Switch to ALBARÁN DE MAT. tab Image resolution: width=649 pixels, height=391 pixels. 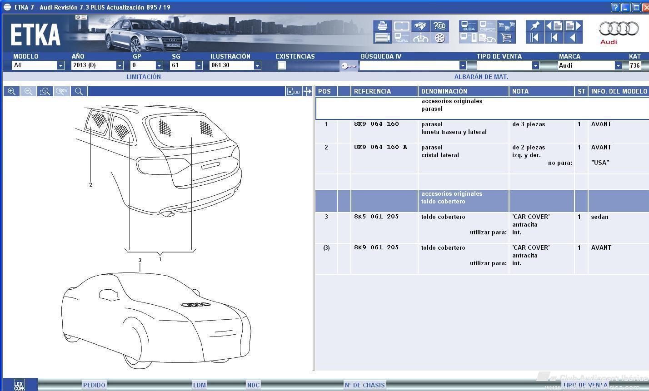tap(481, 77)
